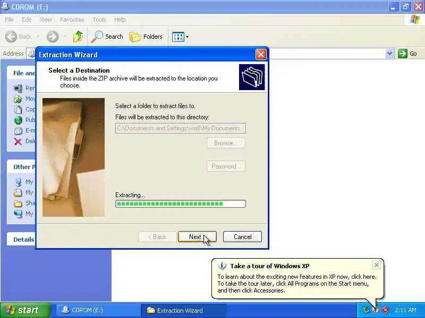Close the Extraction Wizard dialog
425x318 pixels.
tap(261, 55)
